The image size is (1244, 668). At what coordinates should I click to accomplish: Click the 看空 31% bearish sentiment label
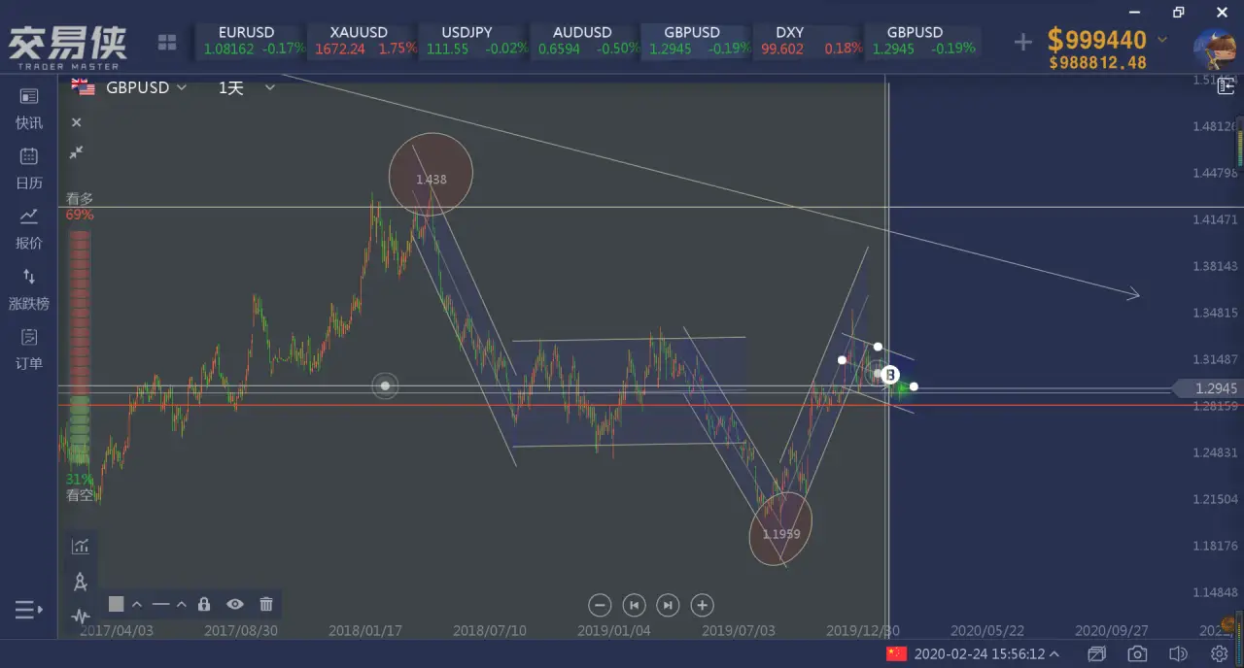point(80,487)
